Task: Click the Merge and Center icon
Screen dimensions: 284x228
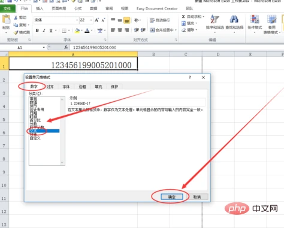Action: 152,30
